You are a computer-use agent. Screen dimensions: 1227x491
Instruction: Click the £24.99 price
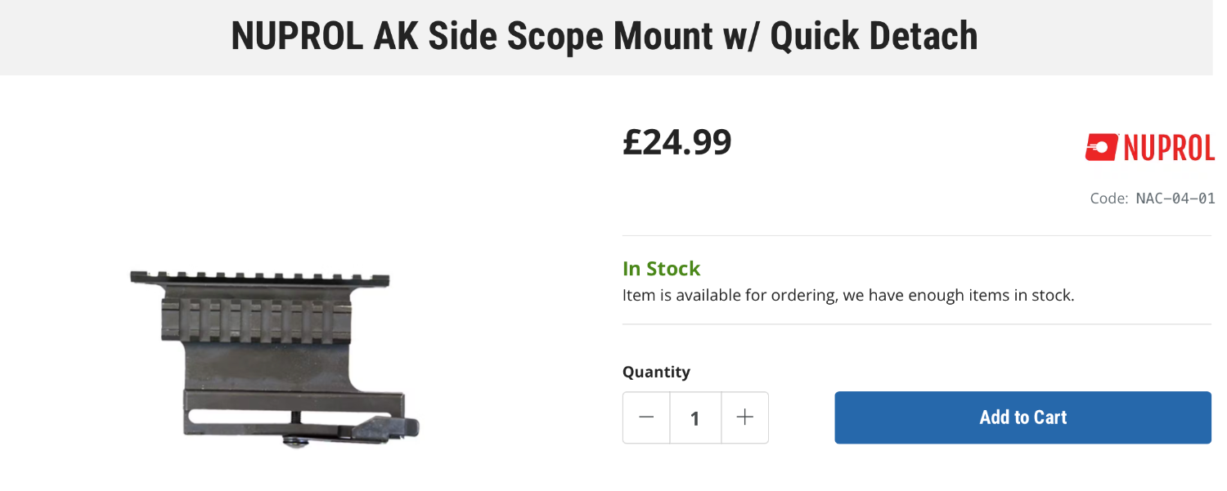coord(676,143)
